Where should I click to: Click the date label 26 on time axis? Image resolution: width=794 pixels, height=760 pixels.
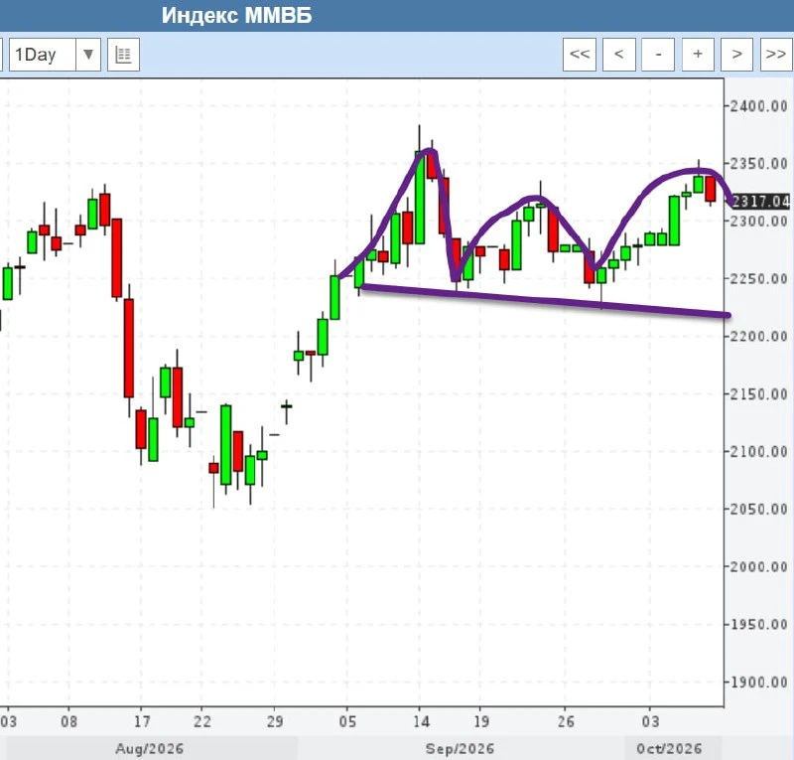tap(566, 721)
